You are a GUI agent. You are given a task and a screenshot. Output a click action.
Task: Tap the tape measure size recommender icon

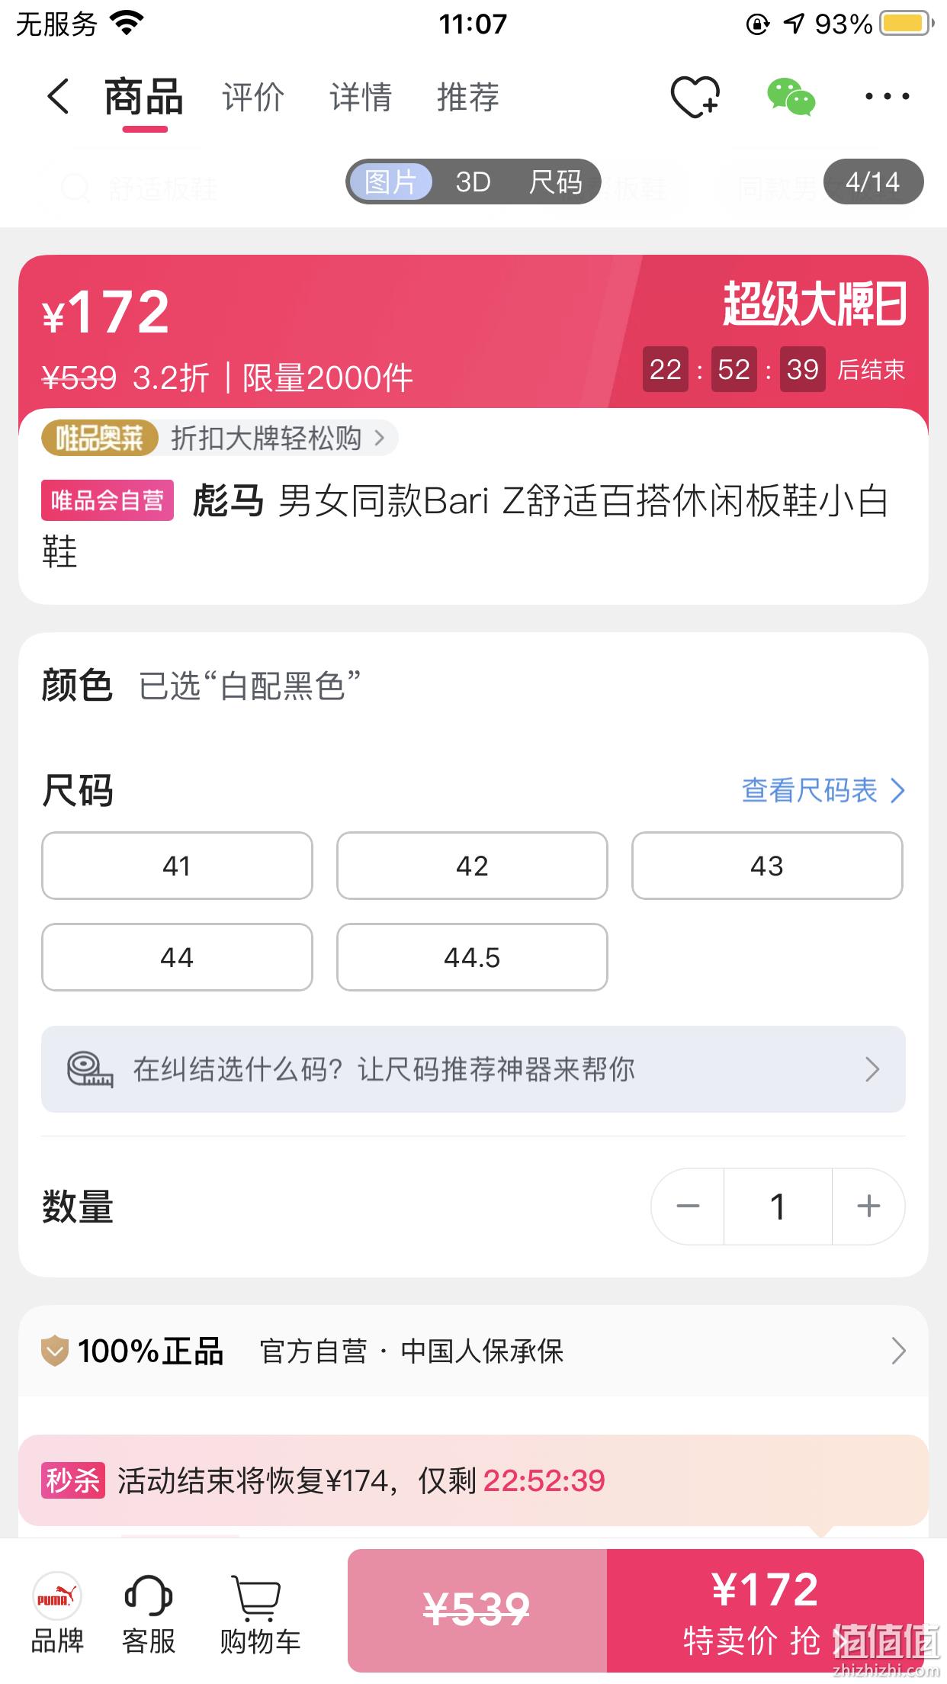pos(90,1069)
